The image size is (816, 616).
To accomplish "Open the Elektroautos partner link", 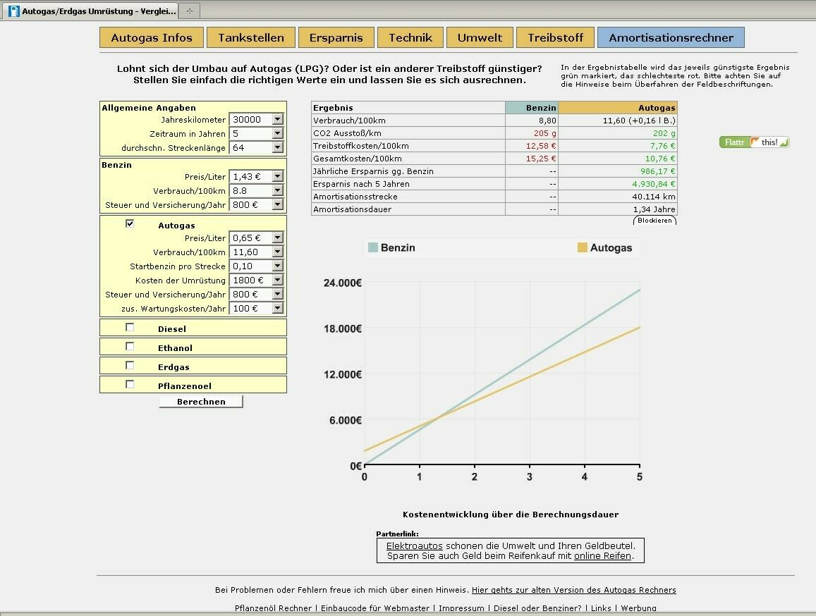I will (414, 546).
